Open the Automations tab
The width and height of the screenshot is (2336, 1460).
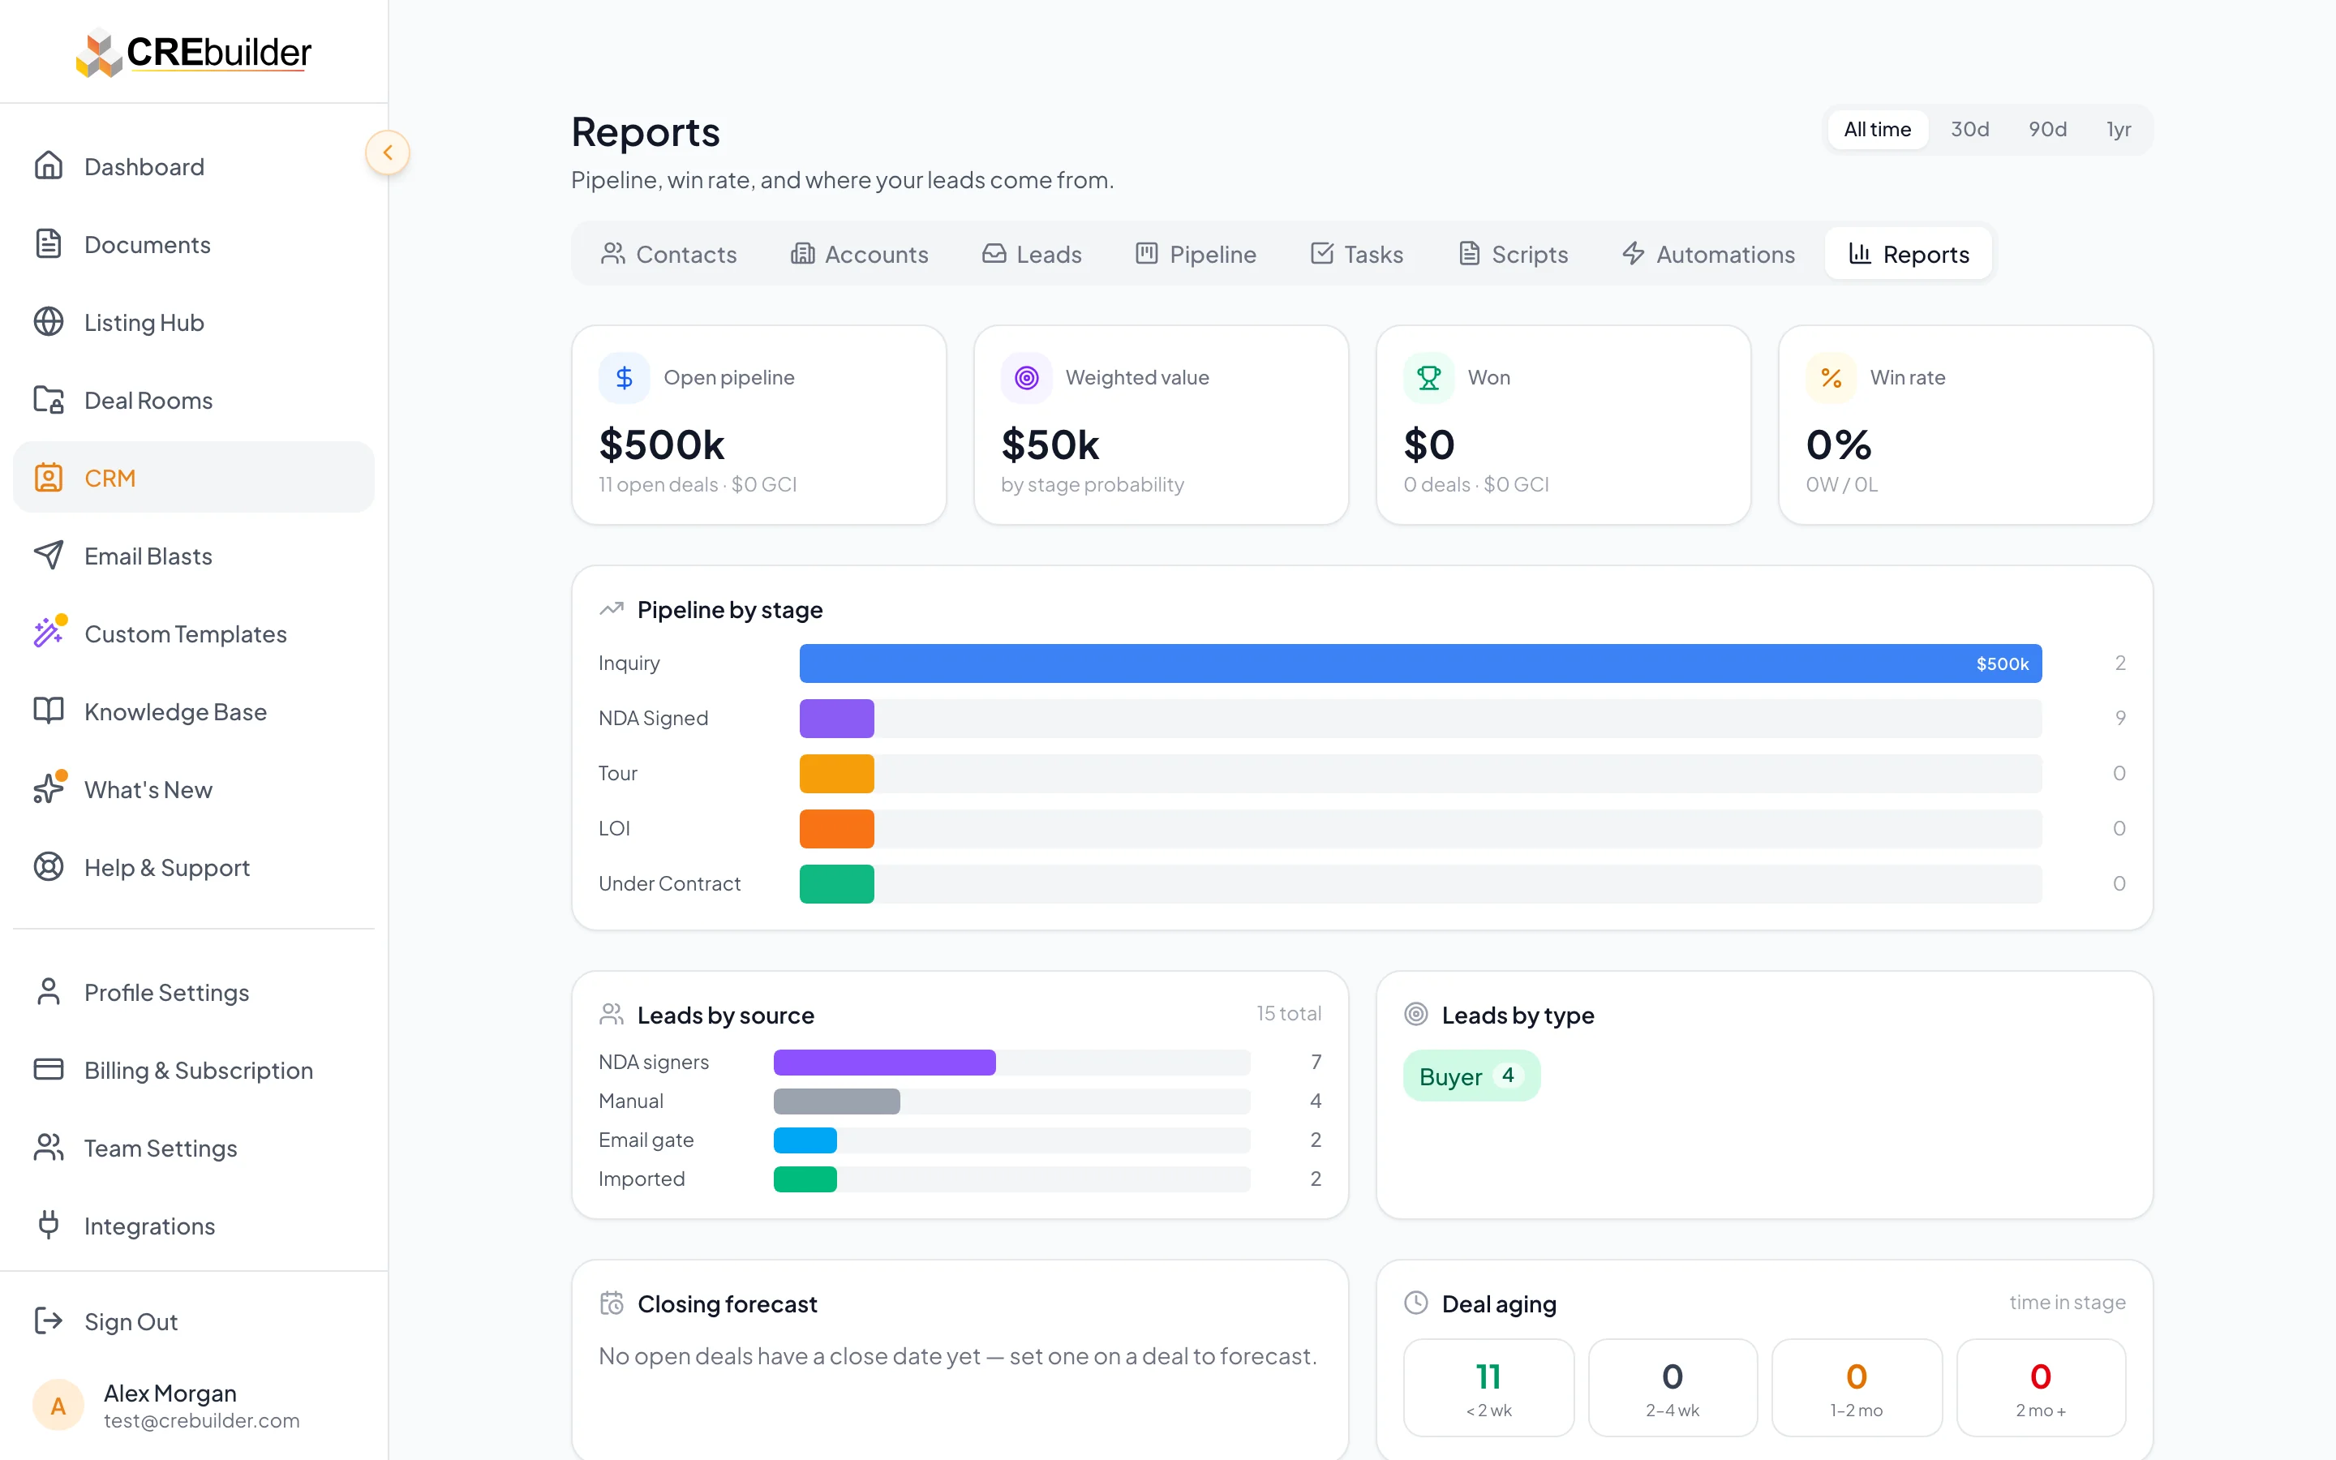pos(1707,254)
